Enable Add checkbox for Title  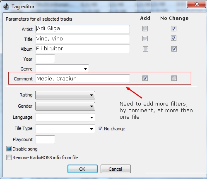point(145,38)
